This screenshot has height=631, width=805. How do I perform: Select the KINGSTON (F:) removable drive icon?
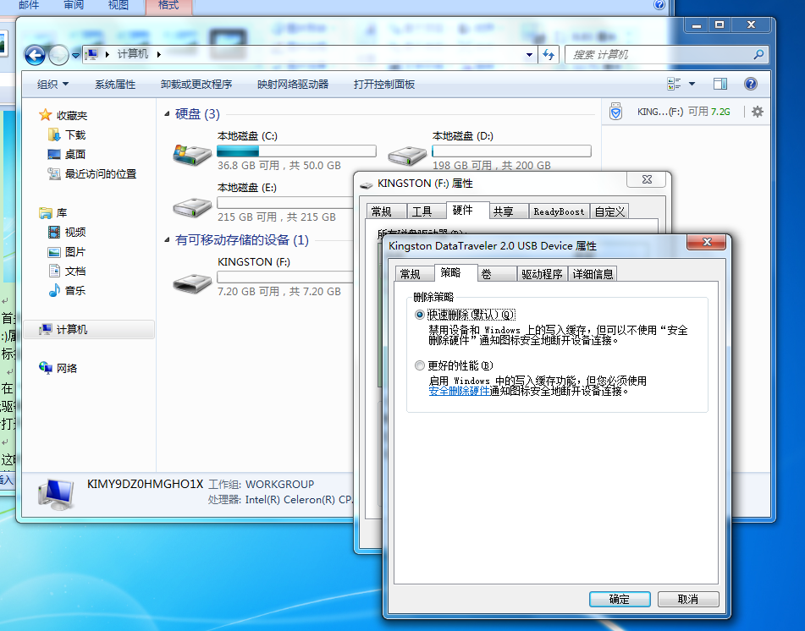pos(192,283)
